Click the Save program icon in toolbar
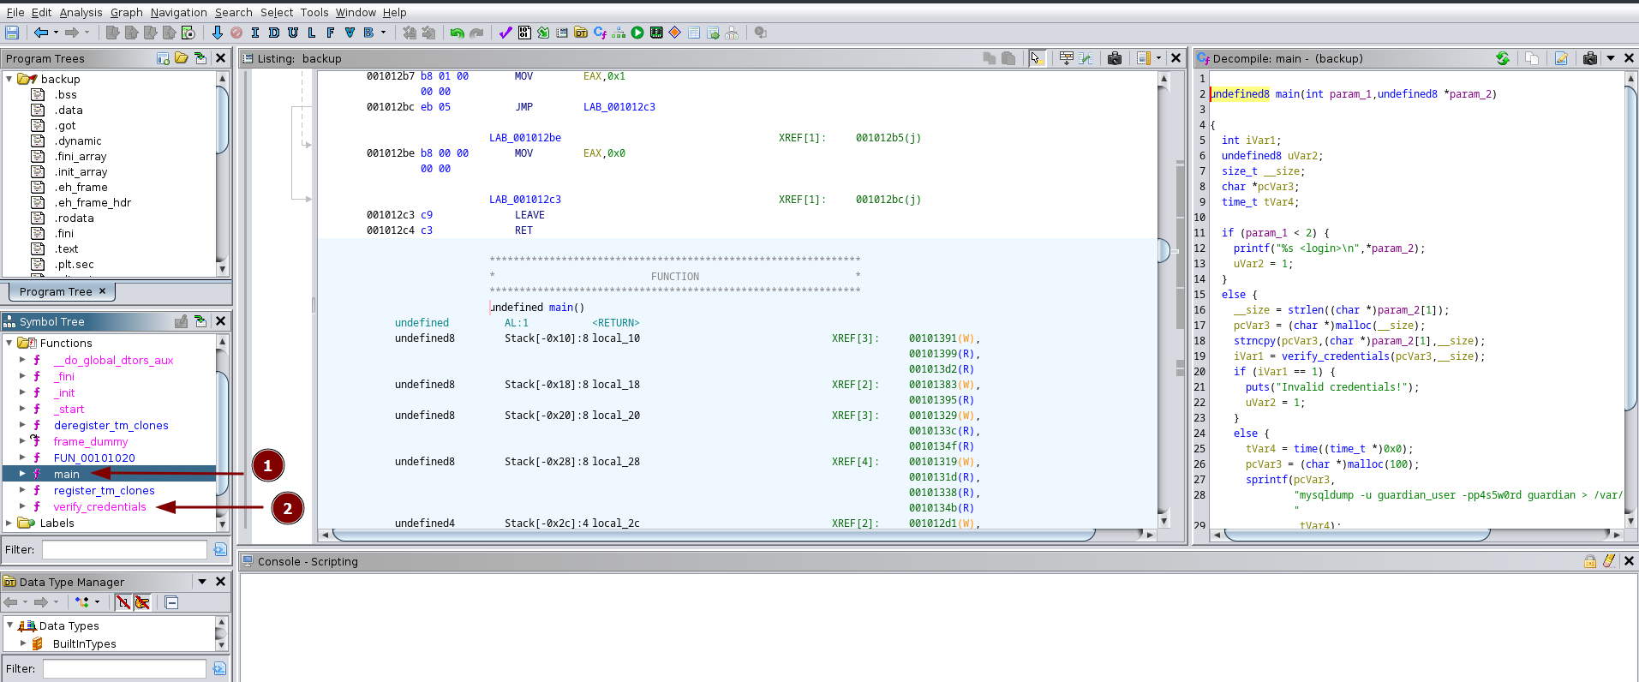 pyautogui.click(x=12, y=33)
